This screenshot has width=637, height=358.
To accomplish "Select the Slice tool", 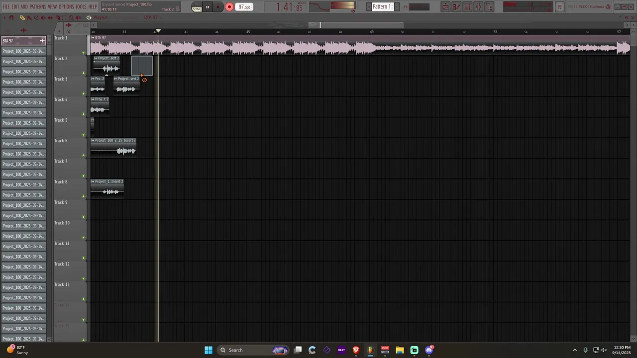I will click(57, 17).
